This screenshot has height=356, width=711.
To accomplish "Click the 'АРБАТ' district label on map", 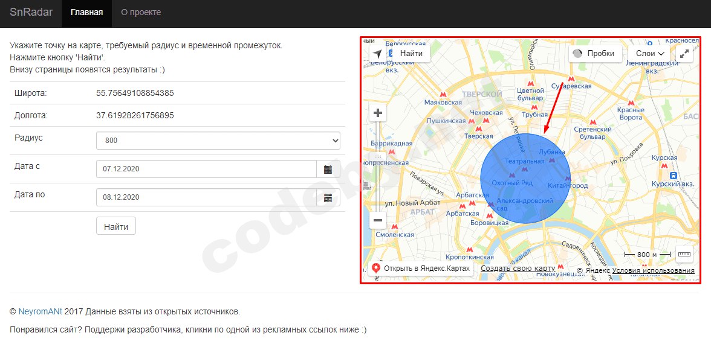I will pyautogui.click(x=423, y=212).
